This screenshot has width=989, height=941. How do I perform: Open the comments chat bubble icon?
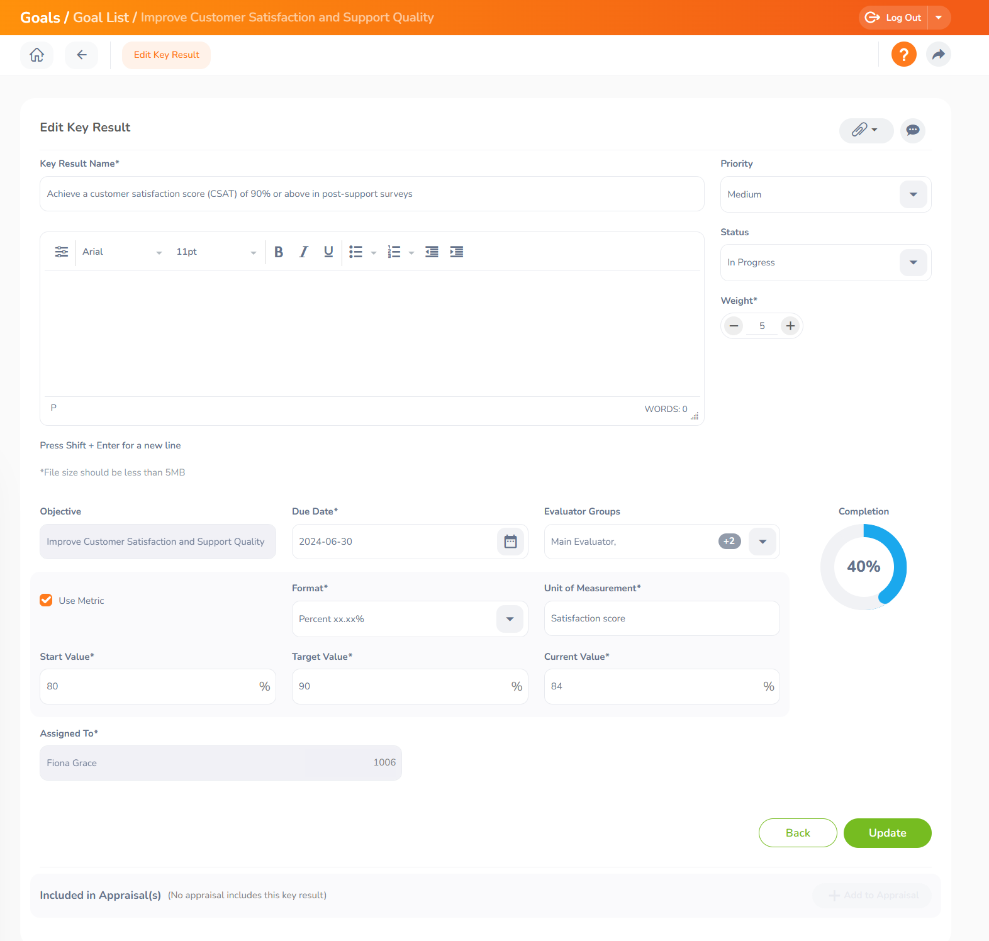[x=913, y=130]
